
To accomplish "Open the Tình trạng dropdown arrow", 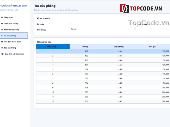I will [x=135, y=29].
